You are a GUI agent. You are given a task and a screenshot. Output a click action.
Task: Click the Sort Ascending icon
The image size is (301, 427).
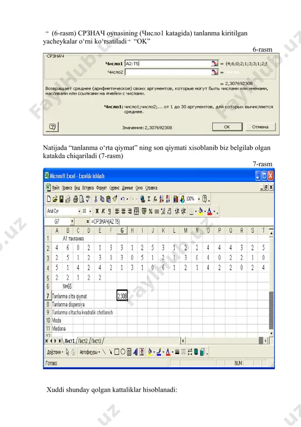(161, 199)
